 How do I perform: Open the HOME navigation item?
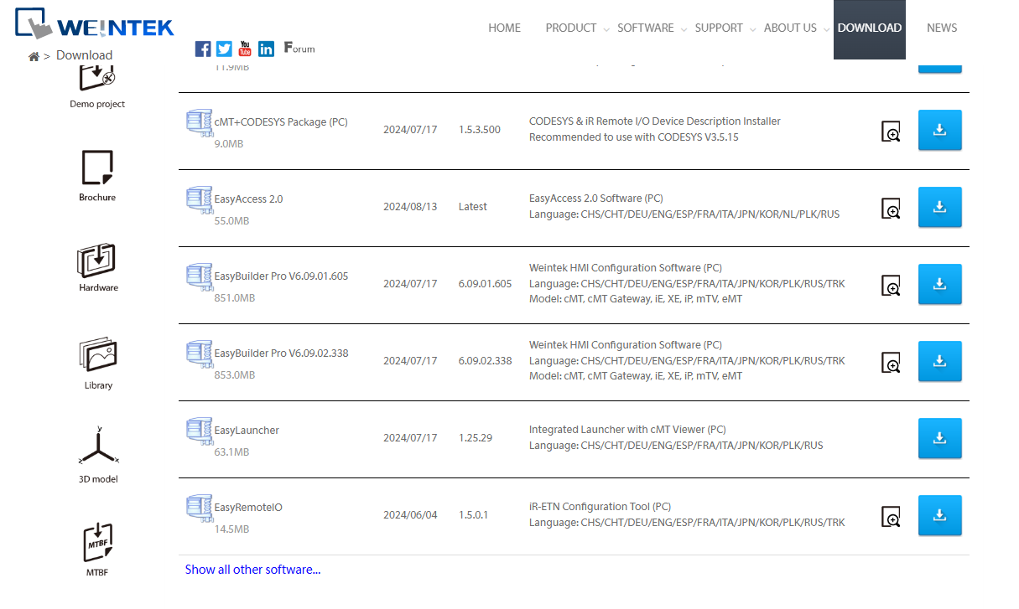pyautogui.click(x=504, y=28)
